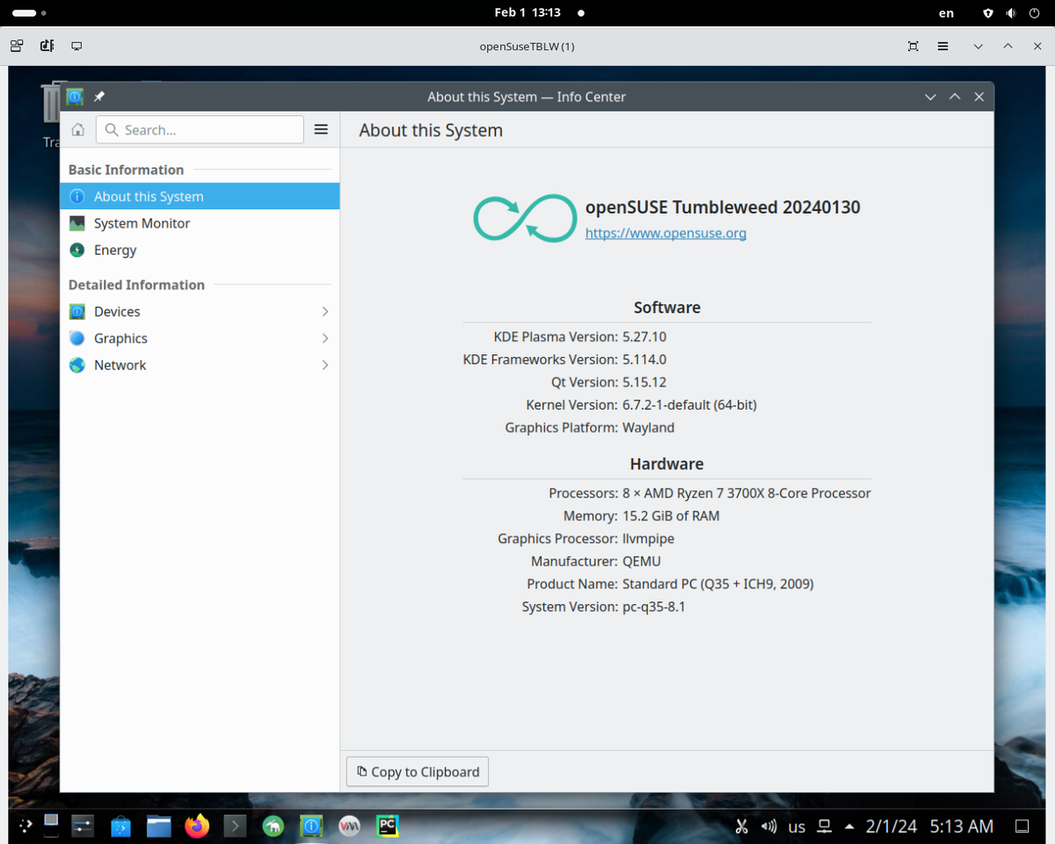Open the network tray icon in guest panel
Screen dimensions: 1055x844
tap(825, 826)
